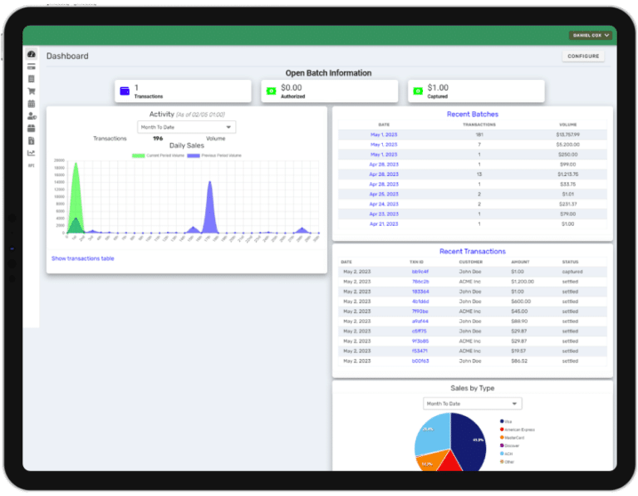638x496 pixels.
Task: Toggle Current Period Volume legend in chart
Action: pyautogui.click(x=157, y=155)
